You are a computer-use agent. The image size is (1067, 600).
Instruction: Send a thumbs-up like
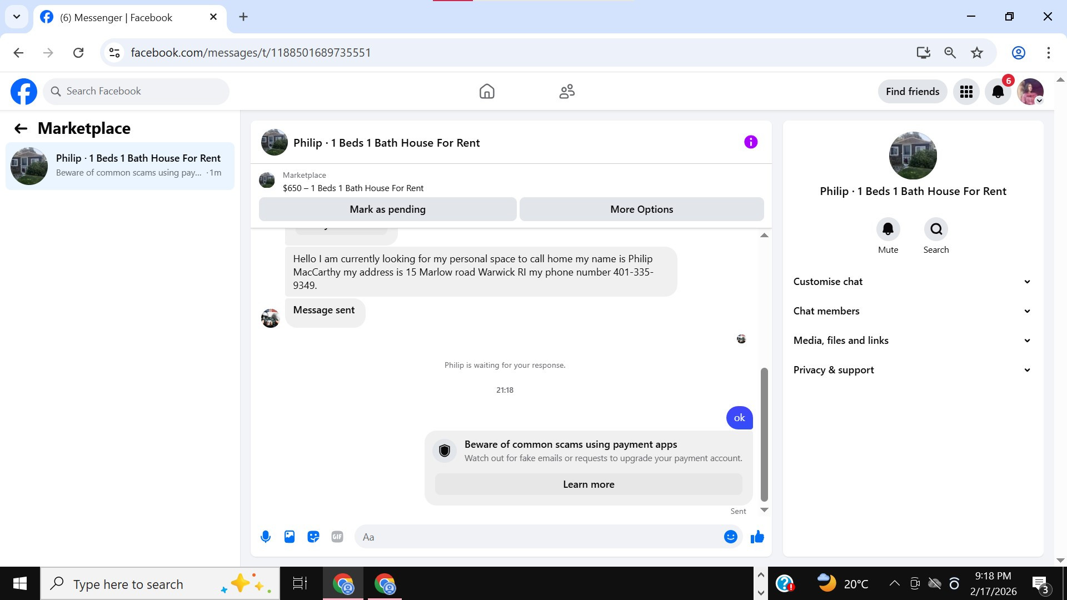pos(757,537)
